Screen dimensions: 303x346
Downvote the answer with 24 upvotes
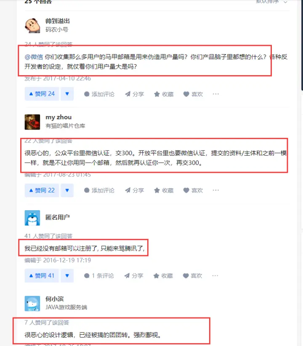click(67, 94)
